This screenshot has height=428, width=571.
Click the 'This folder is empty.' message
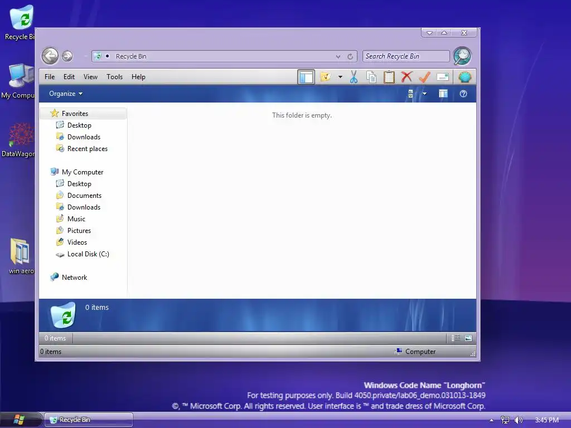(302, 115)
